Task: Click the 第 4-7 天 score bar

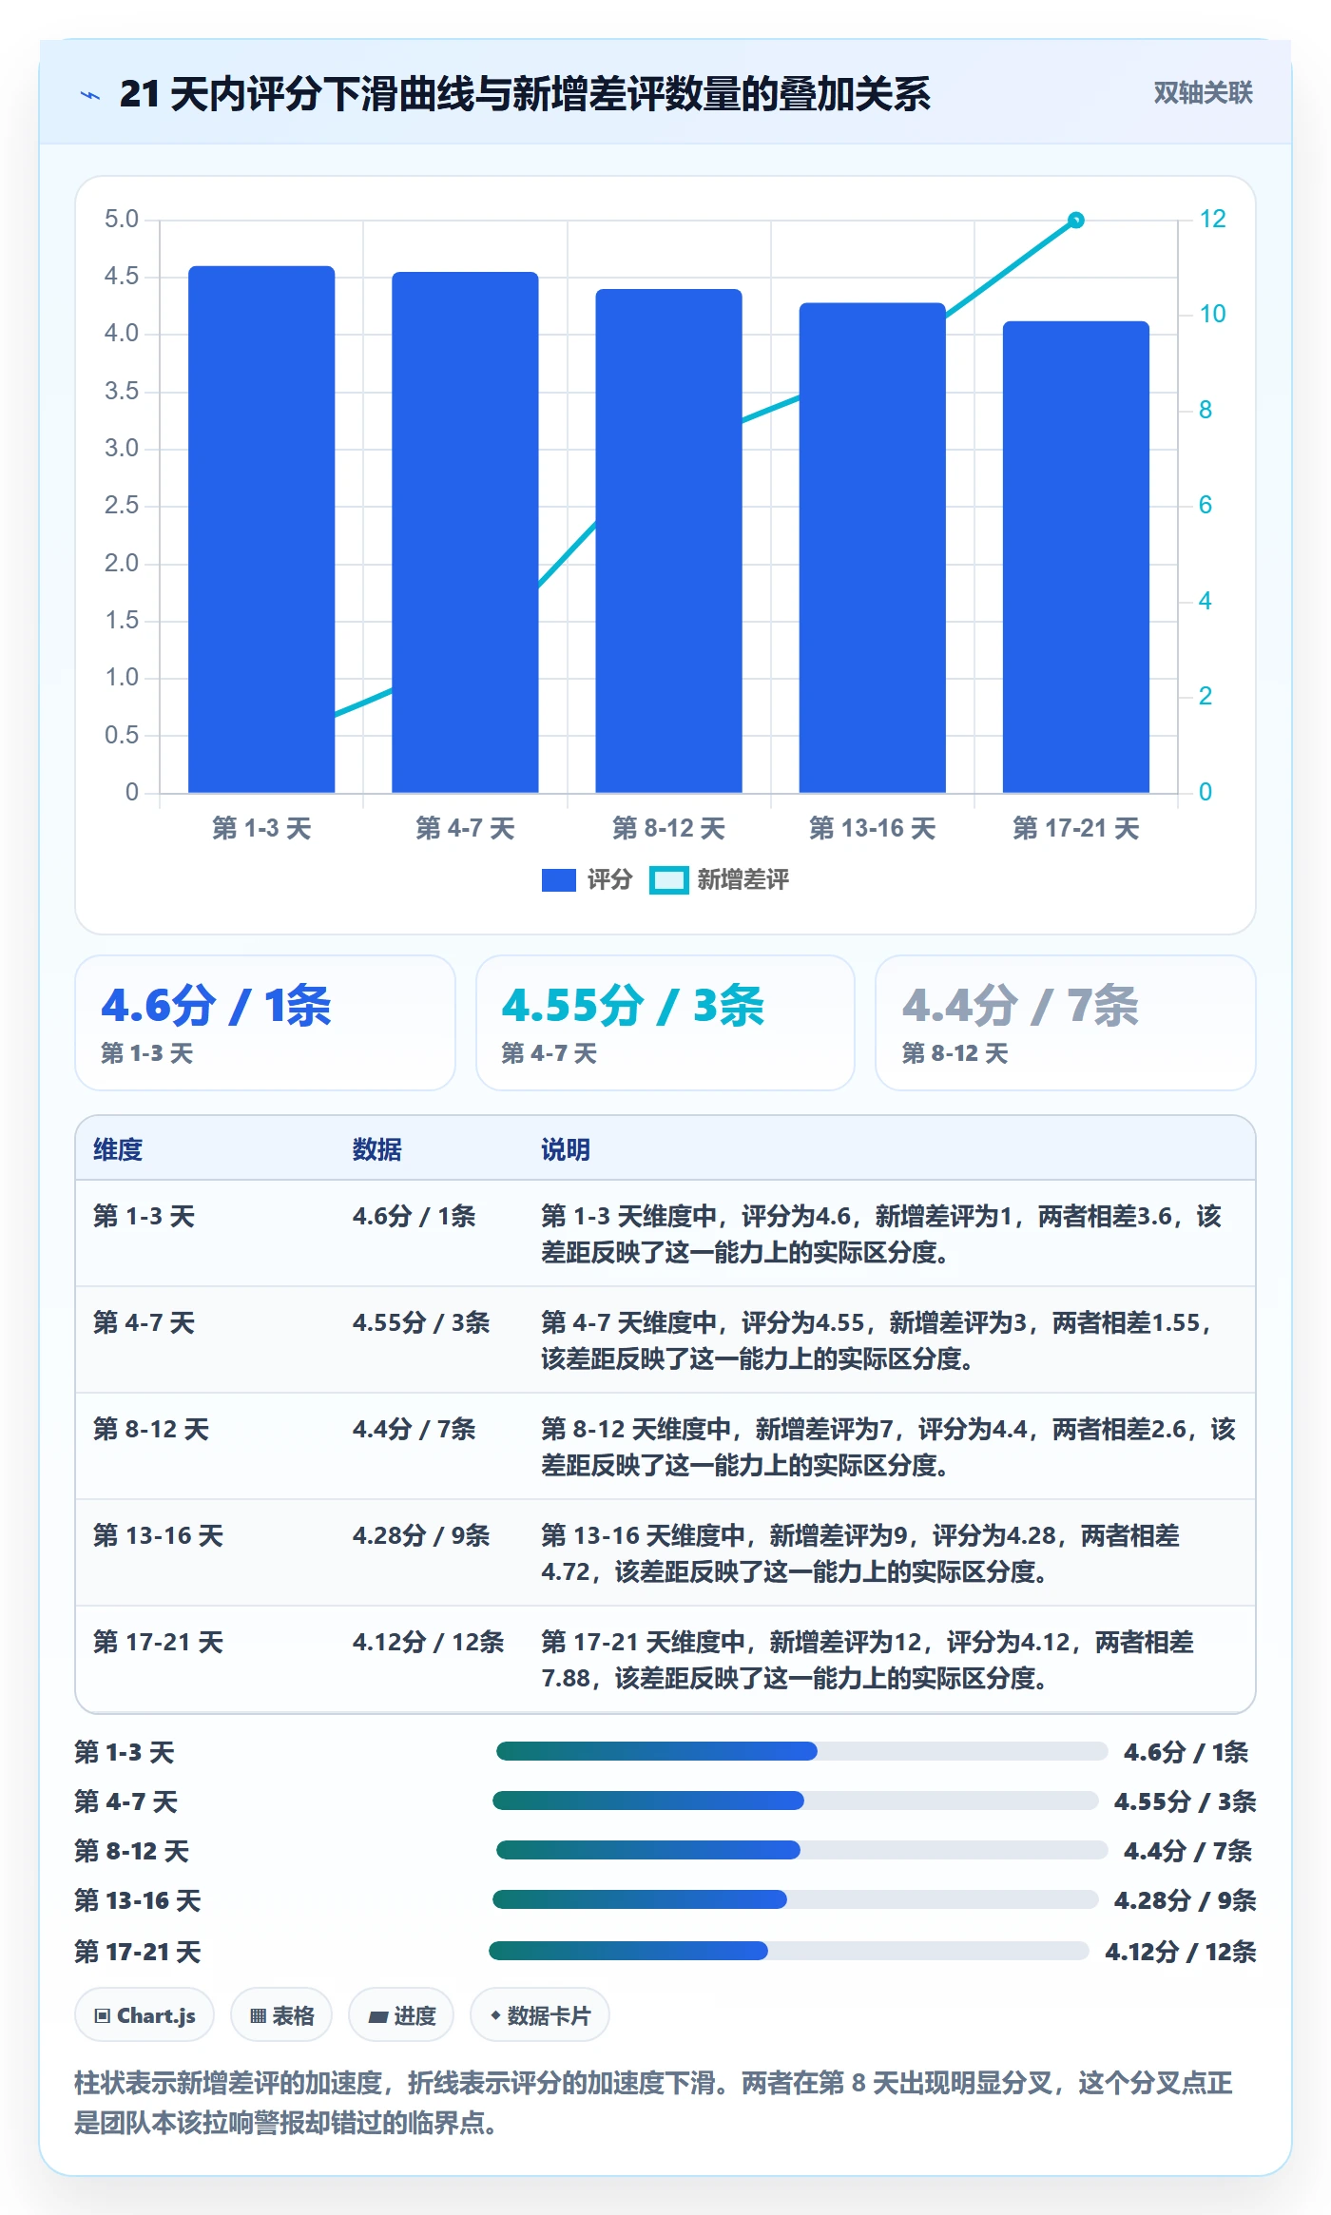Action: (465, 532)
